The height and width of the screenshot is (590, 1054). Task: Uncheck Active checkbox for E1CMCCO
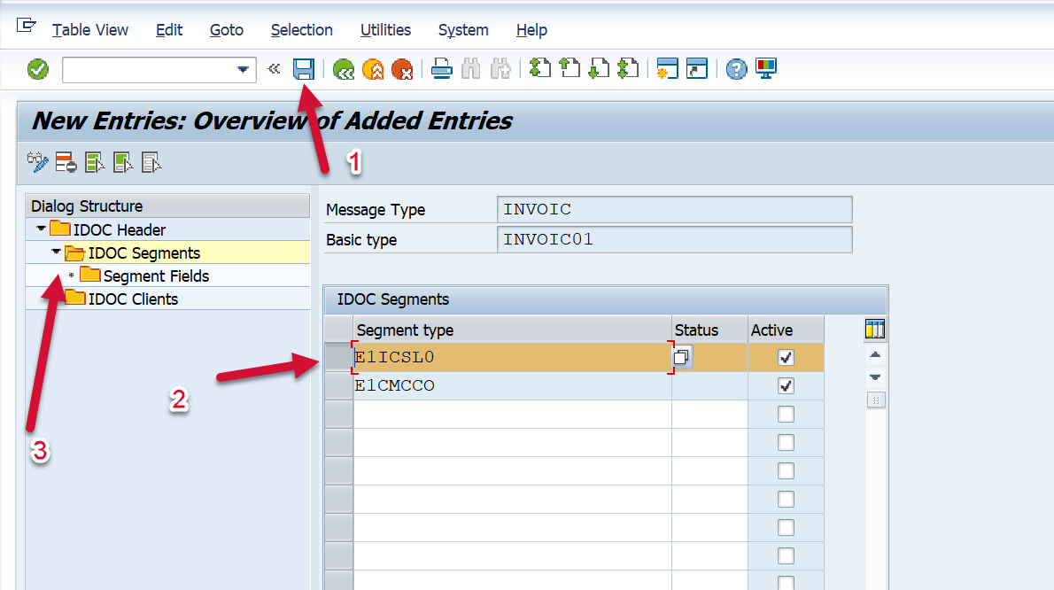786,386
